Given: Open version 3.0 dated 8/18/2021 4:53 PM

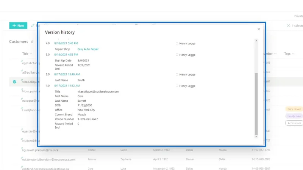Looking at the screenshot, I should point(66,55).
